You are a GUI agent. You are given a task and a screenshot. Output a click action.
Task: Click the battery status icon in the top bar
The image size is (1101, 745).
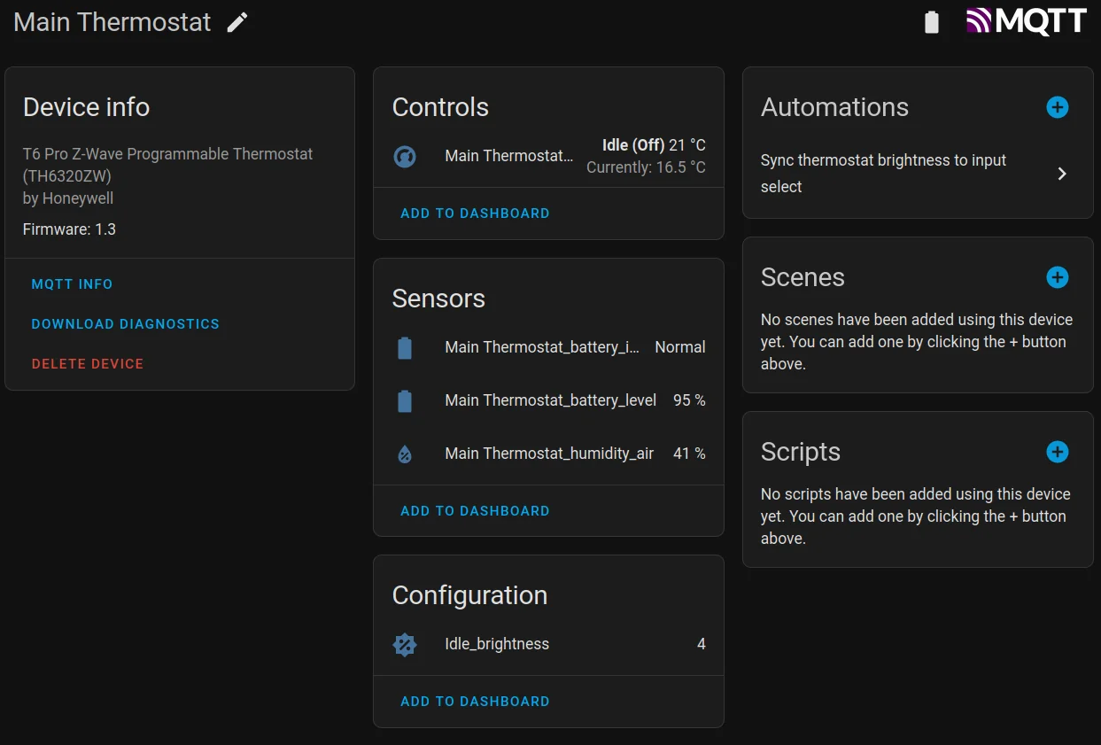[931, 21]
